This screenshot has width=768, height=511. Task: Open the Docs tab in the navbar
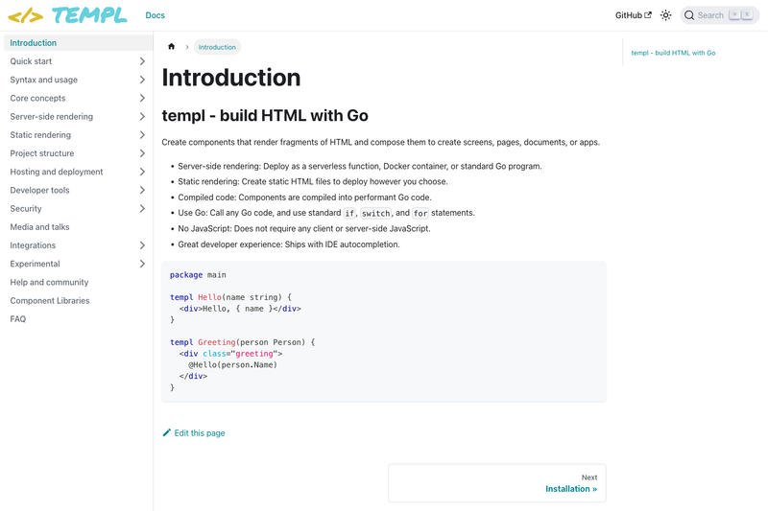pyautogui.click(x=155, y=15)
